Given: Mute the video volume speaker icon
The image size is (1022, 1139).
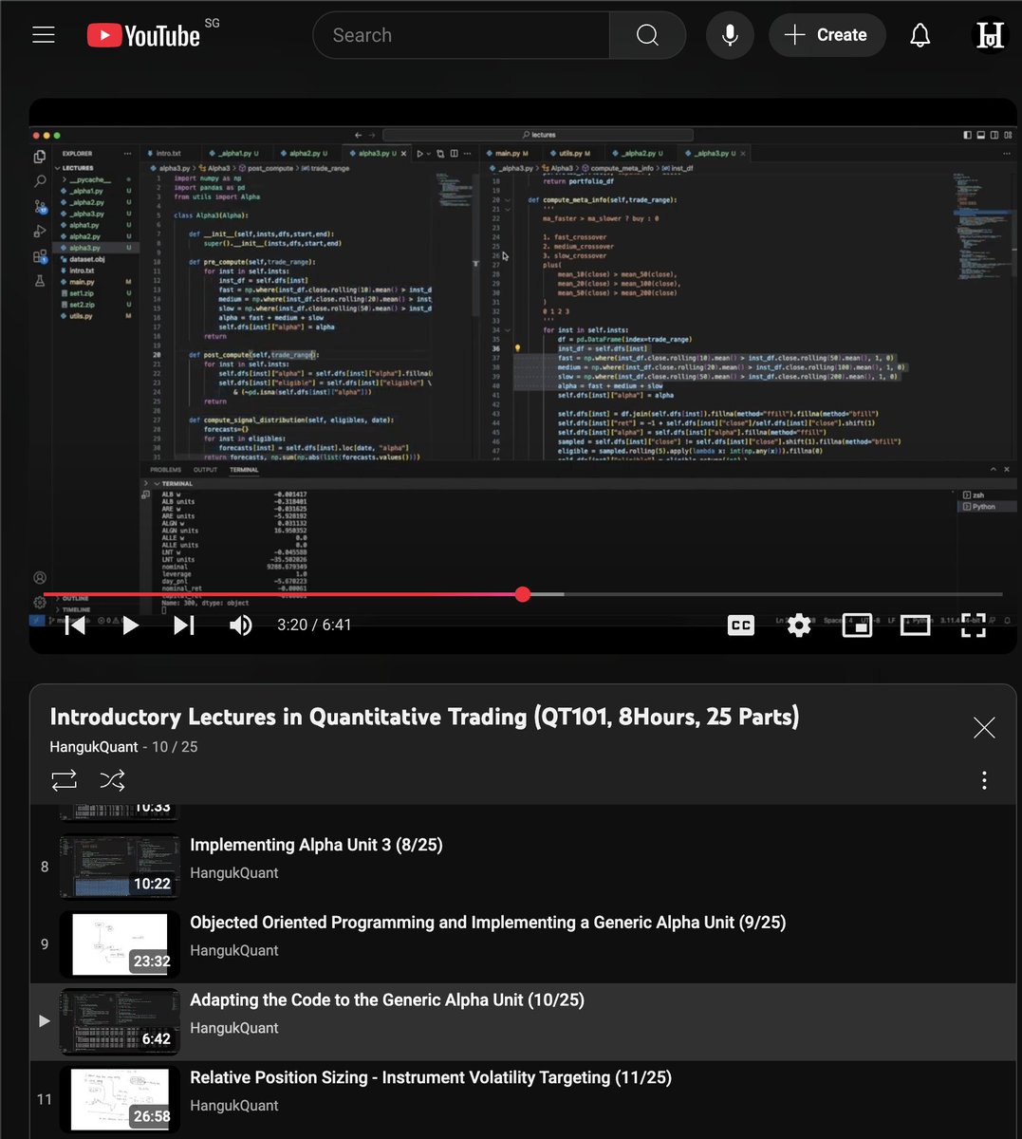Looking at the screenshot, I should [240, 625].
